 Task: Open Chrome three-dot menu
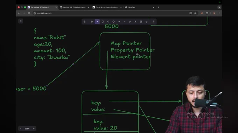(x=219, y=13)
